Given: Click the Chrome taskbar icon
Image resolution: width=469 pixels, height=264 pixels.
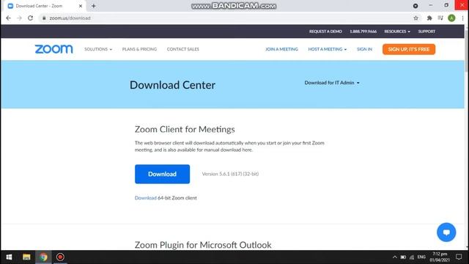Looking at the screenshot, I should [43, 257].
